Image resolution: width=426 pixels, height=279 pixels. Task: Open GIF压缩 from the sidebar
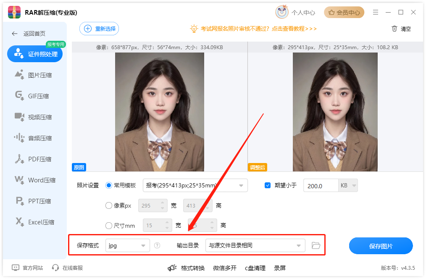click(32, 96)
